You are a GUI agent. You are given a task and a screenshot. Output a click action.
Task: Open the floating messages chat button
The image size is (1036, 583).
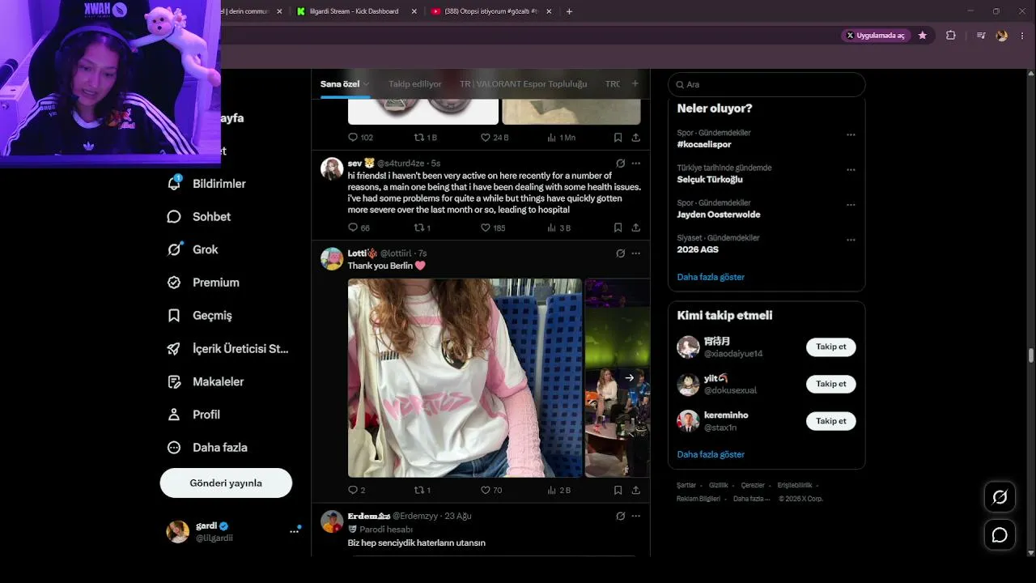[1000, 535]
